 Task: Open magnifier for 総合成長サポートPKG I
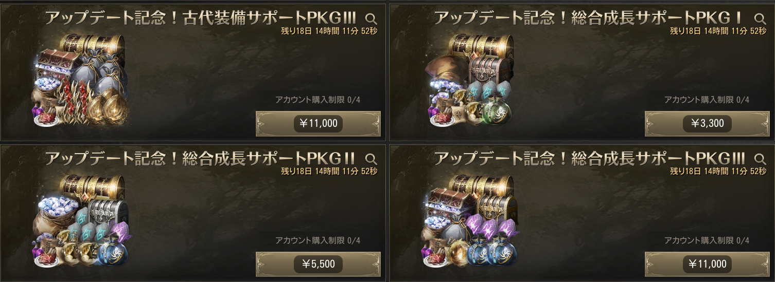point(760,20)
